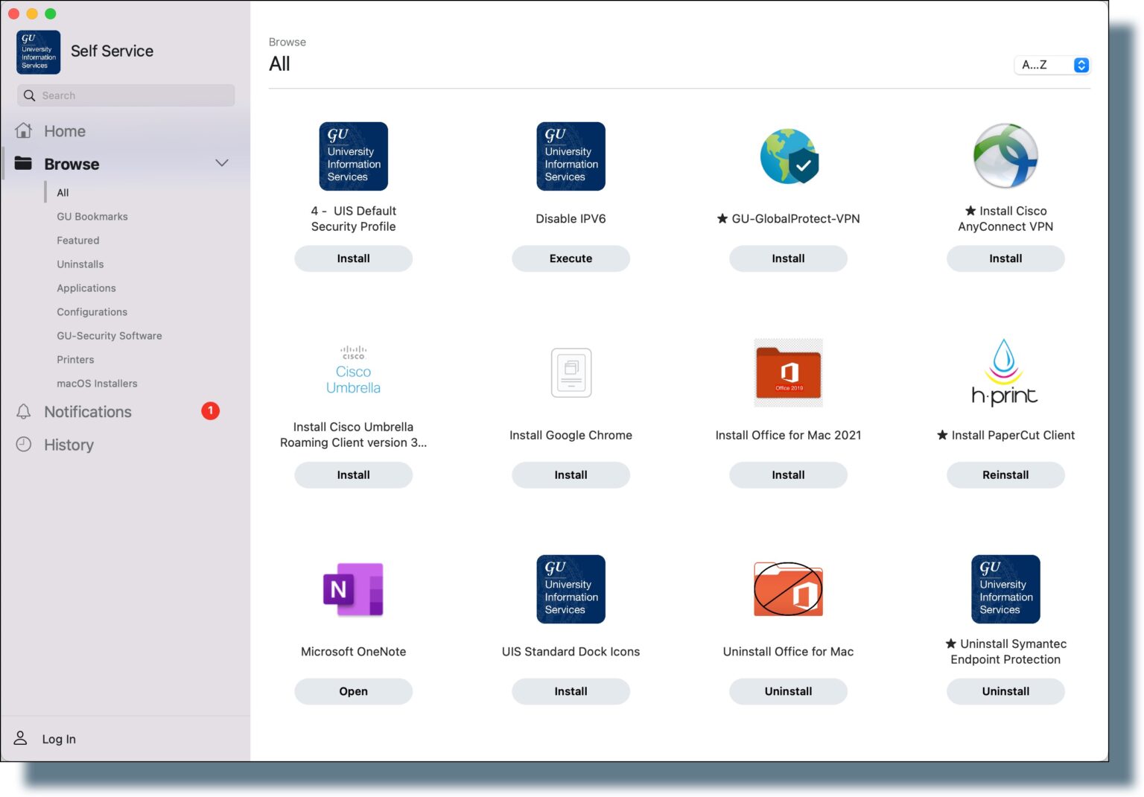This screenshot has width=1144, height=797.
Task: Select the Printers category in the sidebar
Action: 75,359
